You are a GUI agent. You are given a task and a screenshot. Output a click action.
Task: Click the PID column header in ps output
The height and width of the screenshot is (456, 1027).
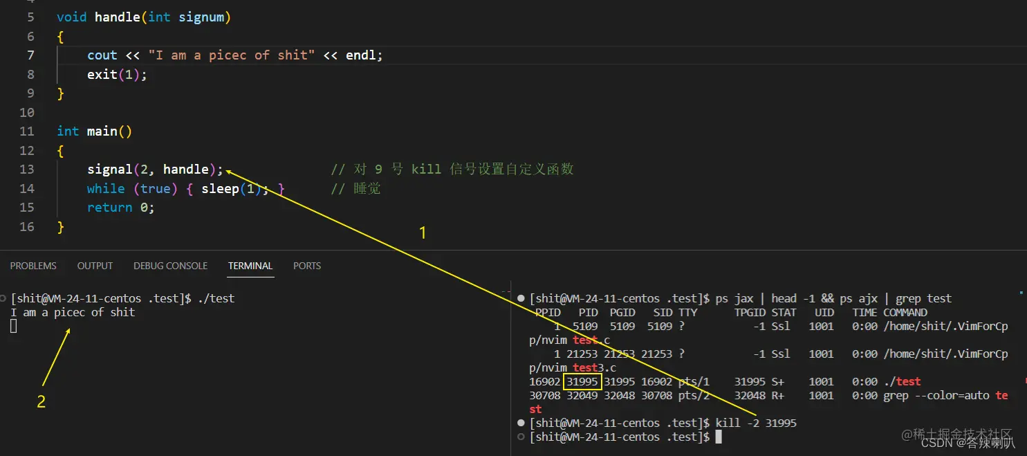[x=589, y=313]
